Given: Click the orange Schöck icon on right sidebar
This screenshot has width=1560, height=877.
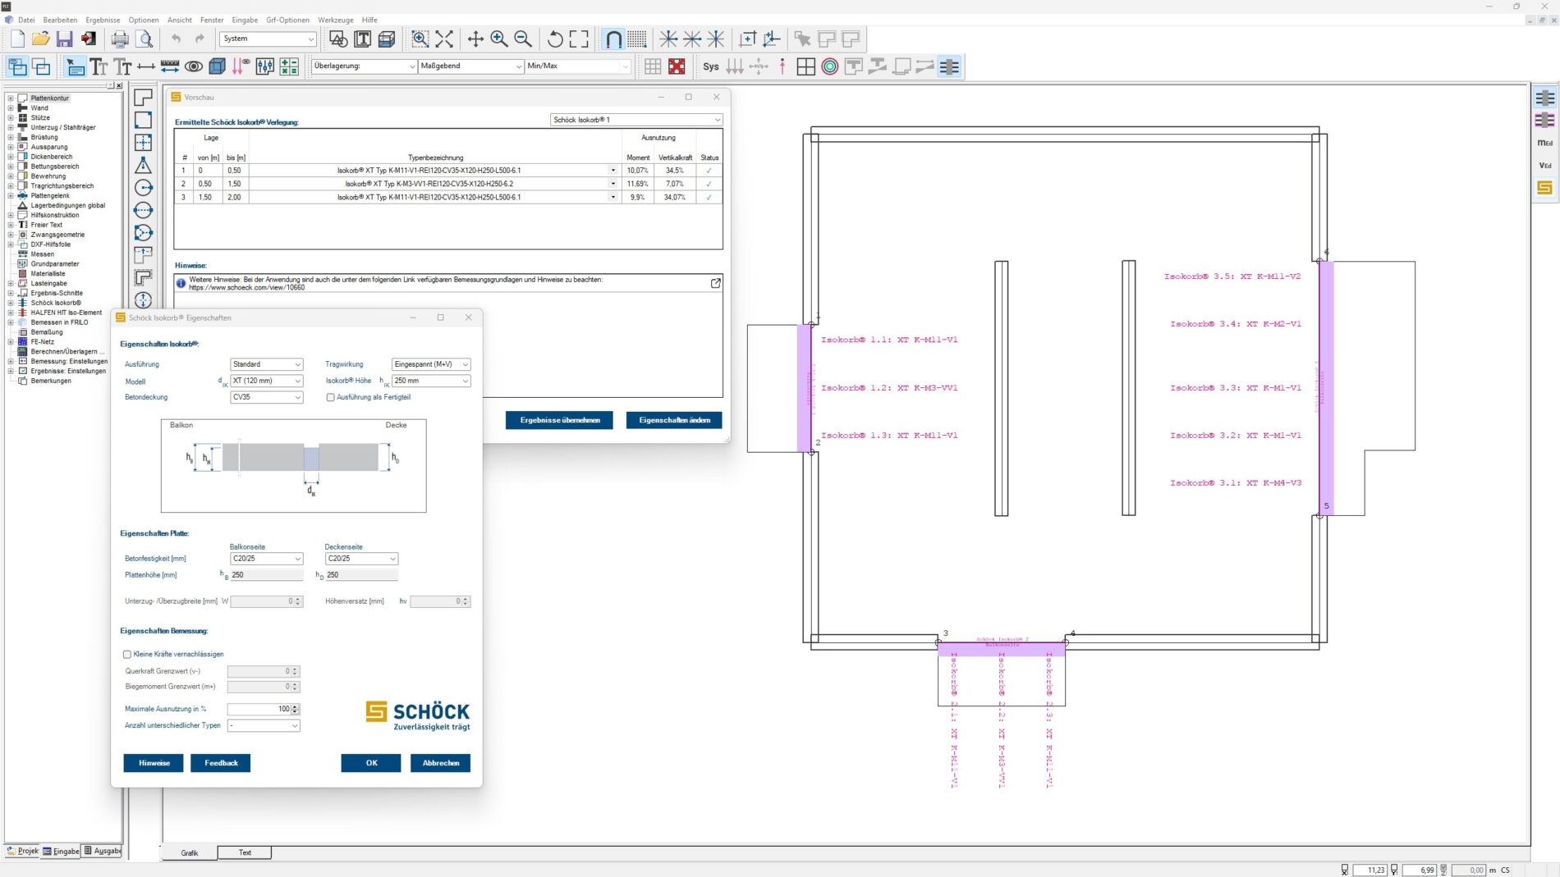Looking at the screenshot, I should tap(1544, 188).
